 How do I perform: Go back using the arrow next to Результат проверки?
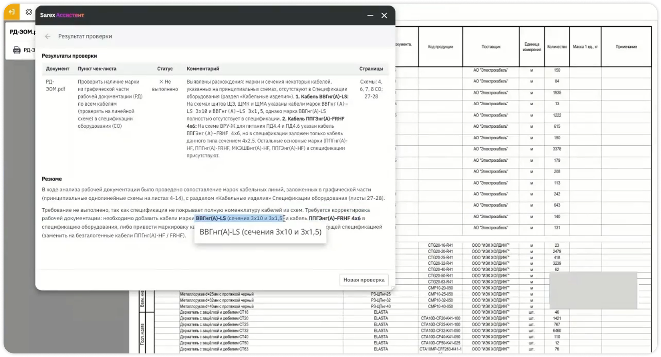(x=47, y=36)
